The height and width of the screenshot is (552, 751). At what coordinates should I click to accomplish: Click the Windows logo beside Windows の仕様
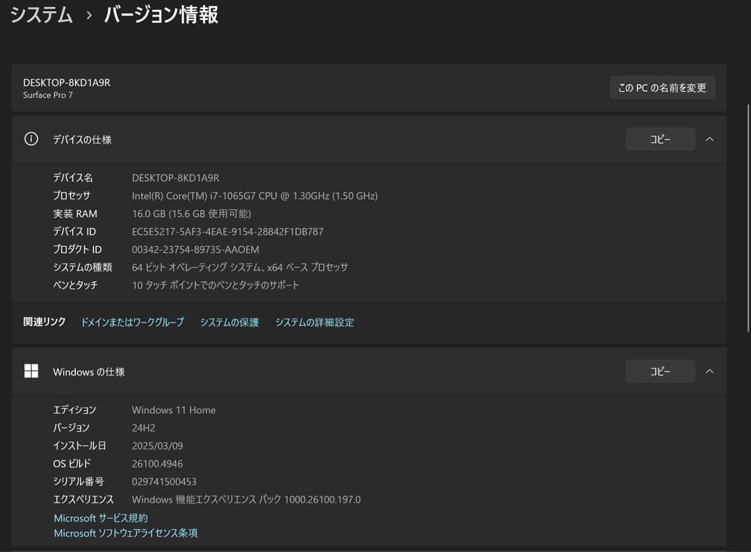tap(31, 371)
